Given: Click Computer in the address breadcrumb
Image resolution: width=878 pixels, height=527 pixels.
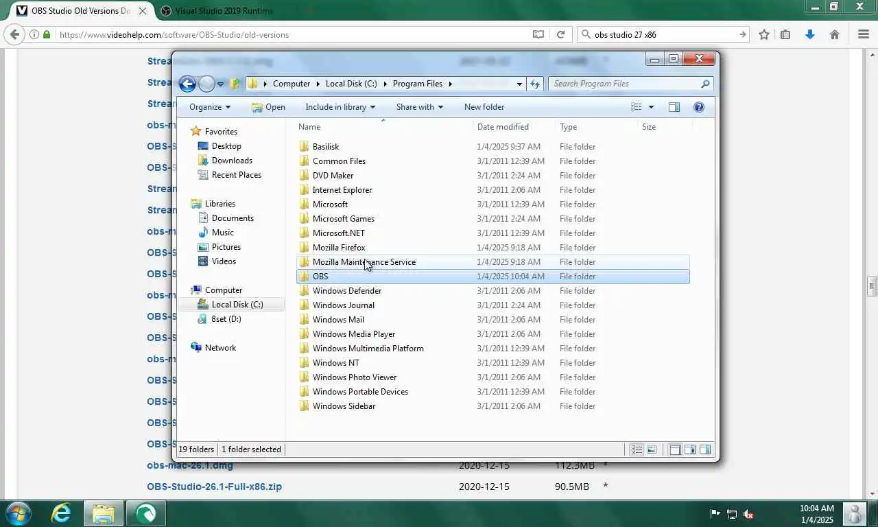Looking at the screenshot, I should (292, 84).
